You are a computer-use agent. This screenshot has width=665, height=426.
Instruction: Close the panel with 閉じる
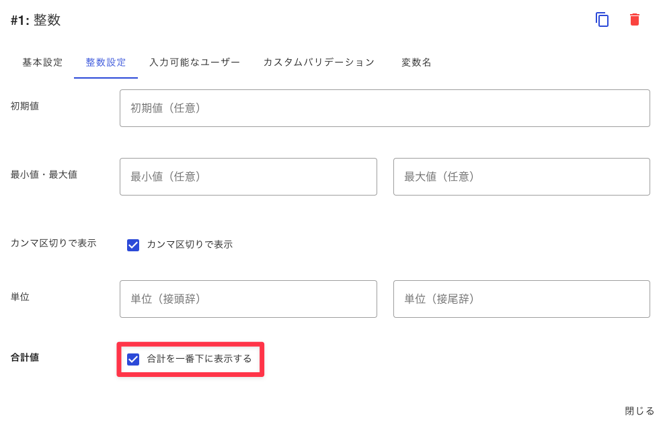(x=639, y=411)
